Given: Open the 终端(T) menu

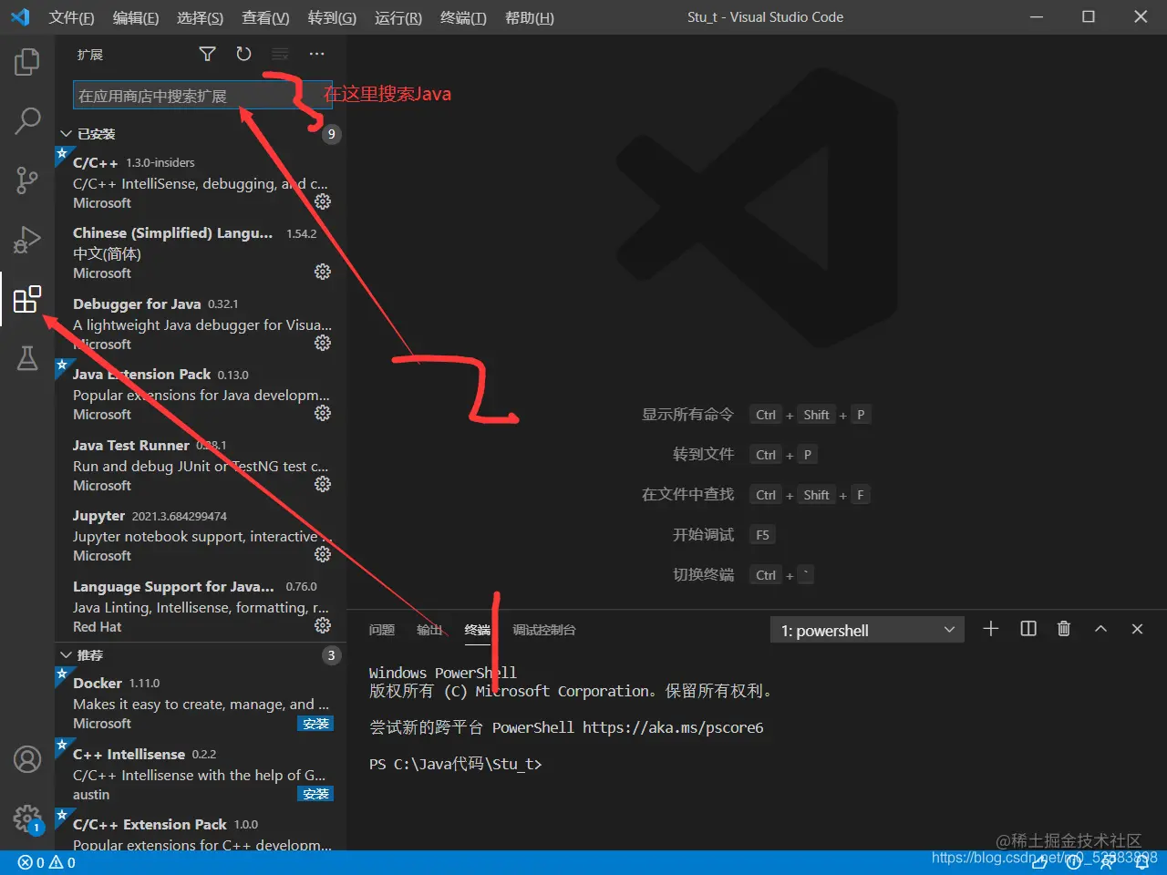Looking at the screenshot, I should [463, 17].
